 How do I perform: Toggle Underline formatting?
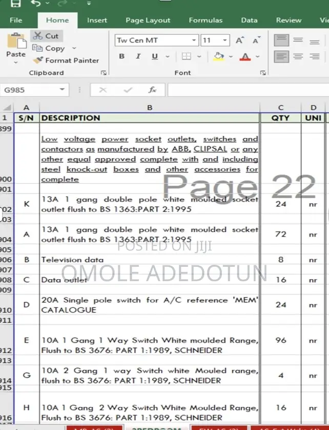(x=155, y=56)
